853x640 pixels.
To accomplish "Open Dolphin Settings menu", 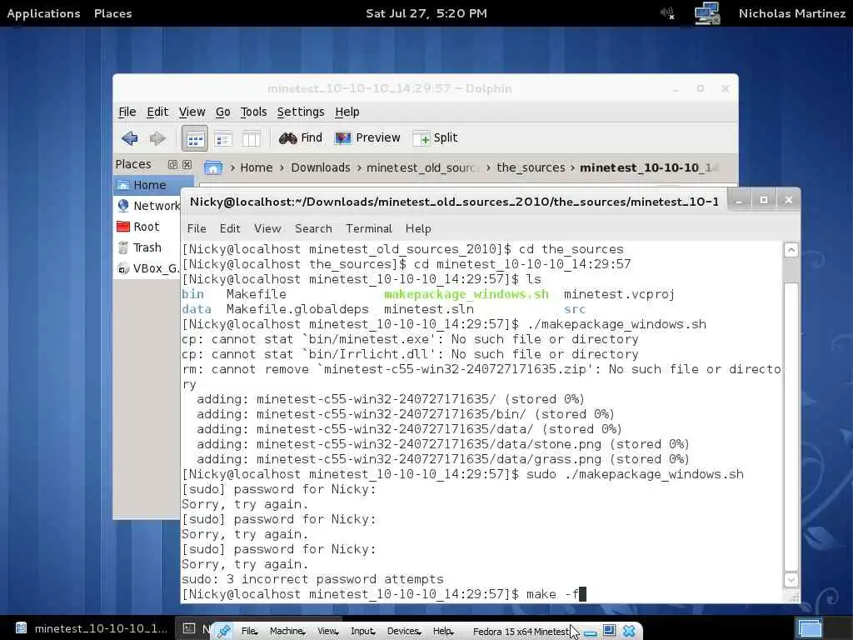I will (x=301, y=112).
